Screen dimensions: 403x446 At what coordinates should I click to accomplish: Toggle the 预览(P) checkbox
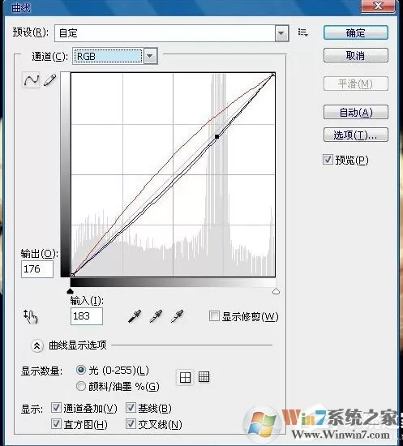328,159
